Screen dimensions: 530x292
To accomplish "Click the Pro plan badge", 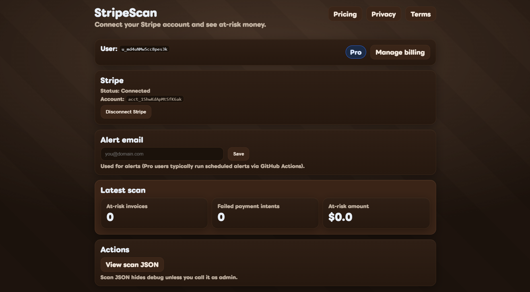I will 356,52.
